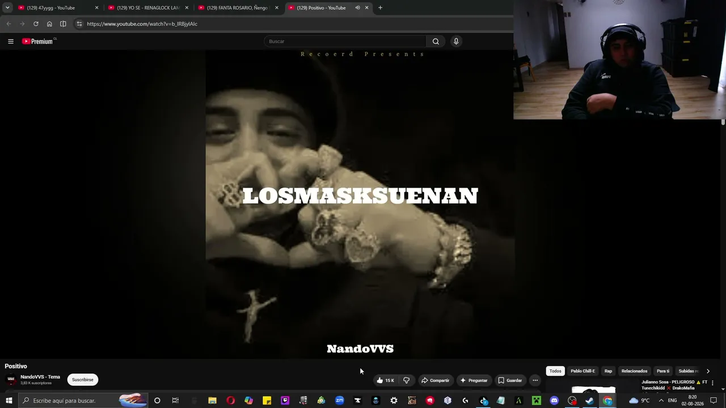Click the Preguntar button
726x408 pixels.
tap(474, 380)
